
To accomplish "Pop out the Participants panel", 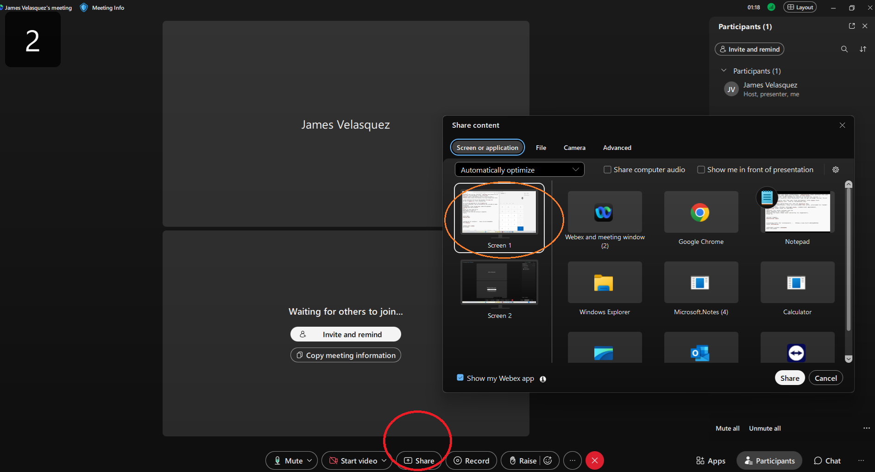I will pyautogui.click(x=851, y=26).
